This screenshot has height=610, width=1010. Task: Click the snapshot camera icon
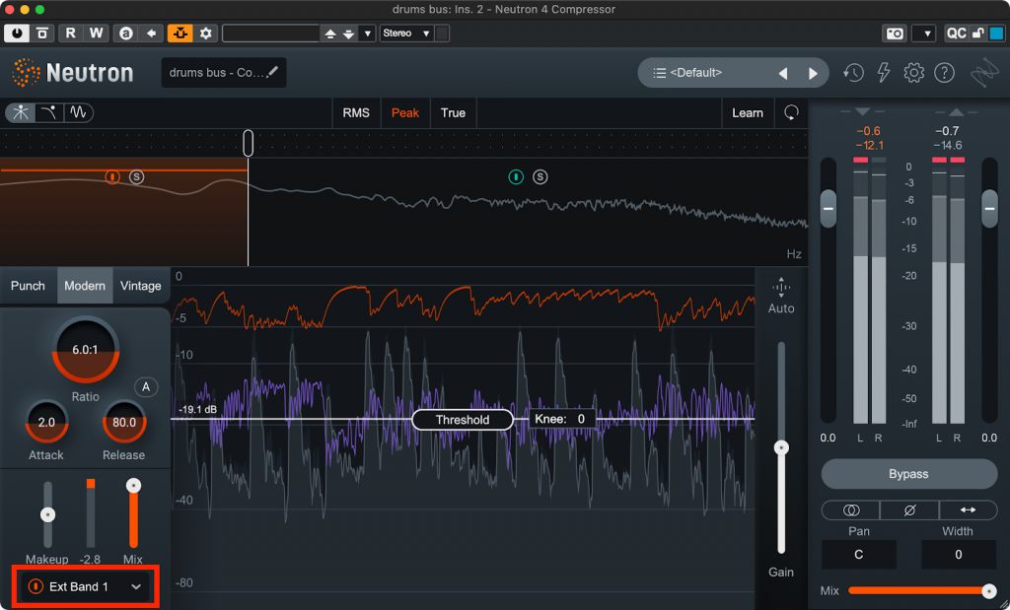click(x=895, y=34)
